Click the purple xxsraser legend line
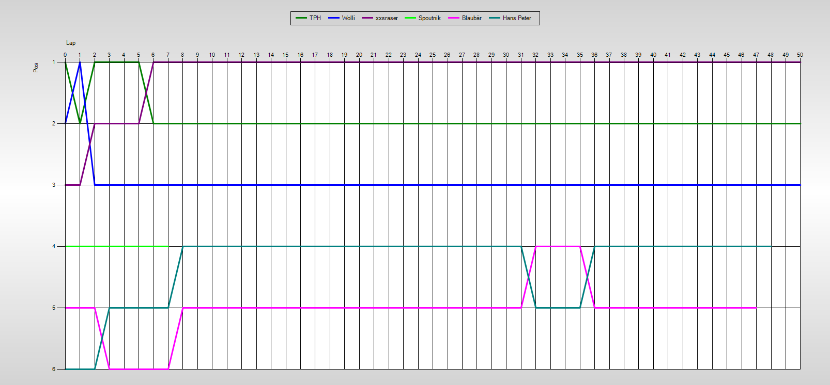Screen dimensions: 830x385 click(367, 18)
